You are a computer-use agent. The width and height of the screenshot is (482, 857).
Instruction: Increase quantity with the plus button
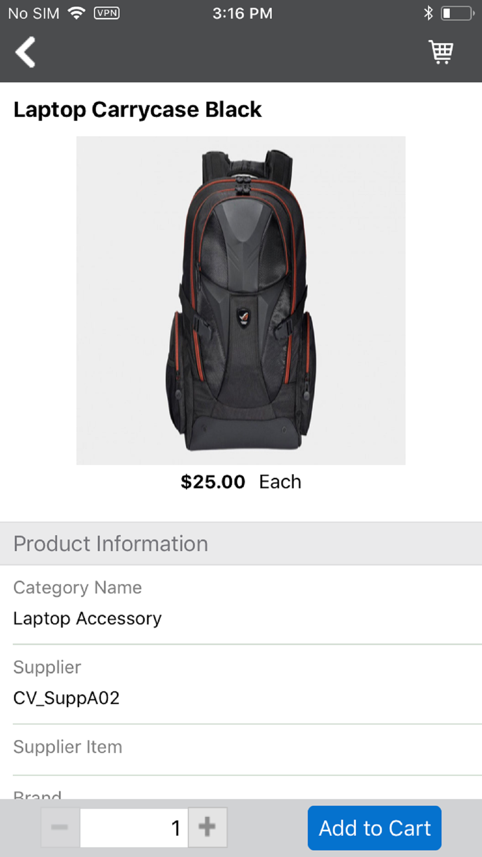click(207, 827)
